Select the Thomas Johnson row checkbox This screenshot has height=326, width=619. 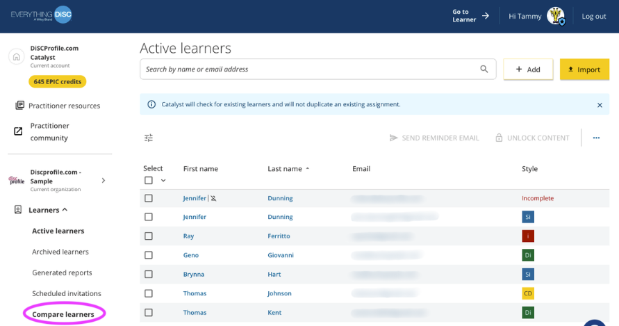point(149,293)
